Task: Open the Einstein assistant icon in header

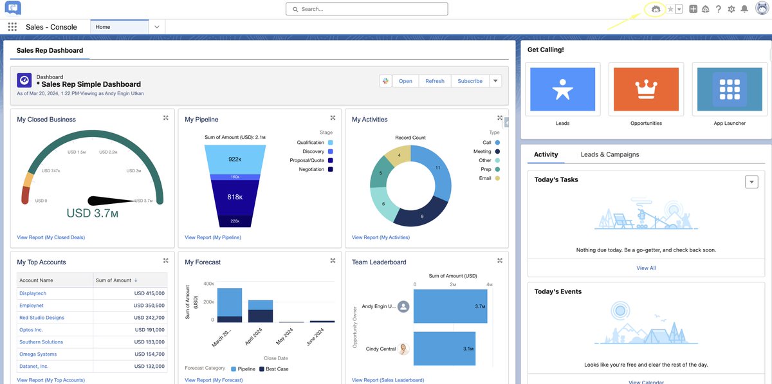Action: (654, 8)
